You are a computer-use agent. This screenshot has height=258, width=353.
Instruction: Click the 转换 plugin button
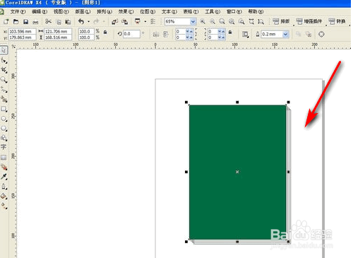point(337,22)
